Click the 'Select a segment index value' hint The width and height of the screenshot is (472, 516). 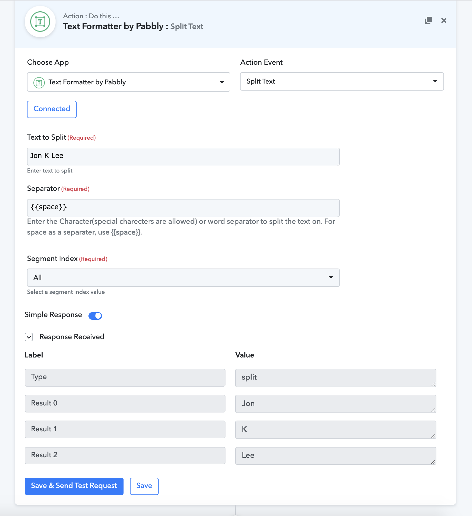(66, 292)
